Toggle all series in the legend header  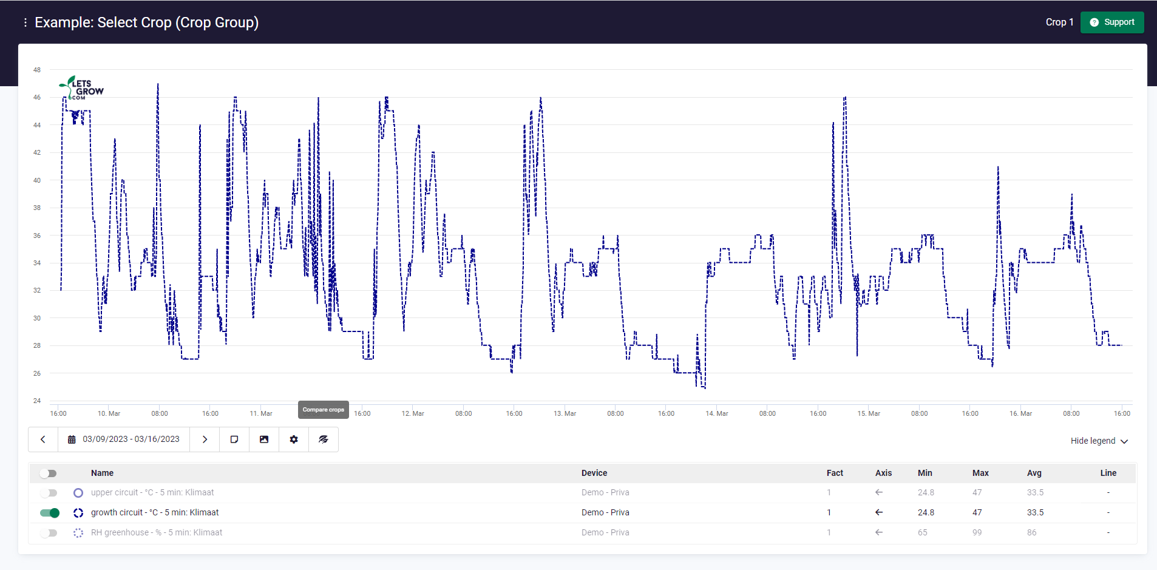pyautogui.click(x=48, y=473)
